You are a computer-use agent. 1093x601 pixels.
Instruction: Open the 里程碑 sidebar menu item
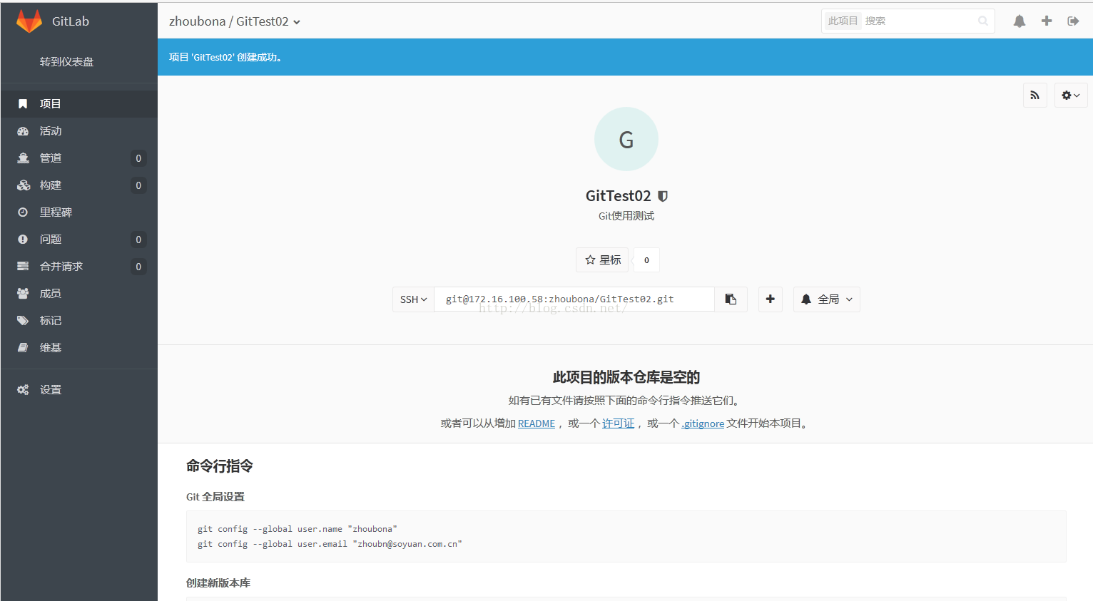point(78,212)
